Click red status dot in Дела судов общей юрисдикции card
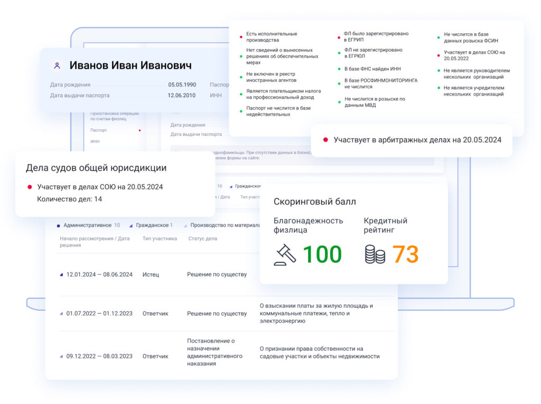Screen dimensions: 541x404 [x=30, y=187]
